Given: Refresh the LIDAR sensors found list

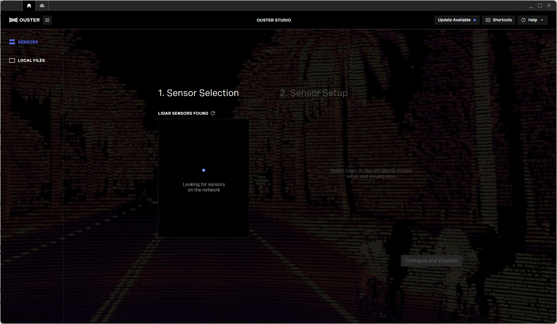Looking at the screenshot, I should point(213,113).
